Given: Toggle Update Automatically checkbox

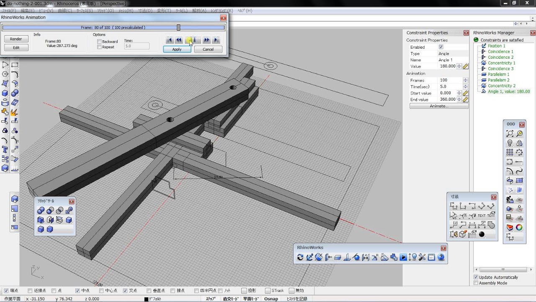Looking at the screenshot, I should point(476,277).
